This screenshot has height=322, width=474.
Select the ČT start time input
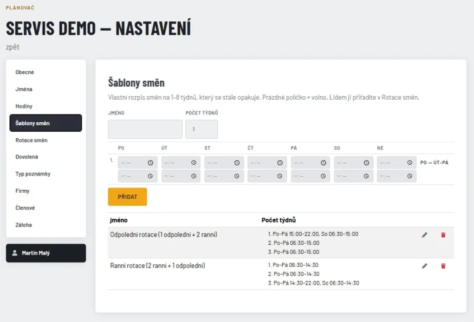coord(267,163)
